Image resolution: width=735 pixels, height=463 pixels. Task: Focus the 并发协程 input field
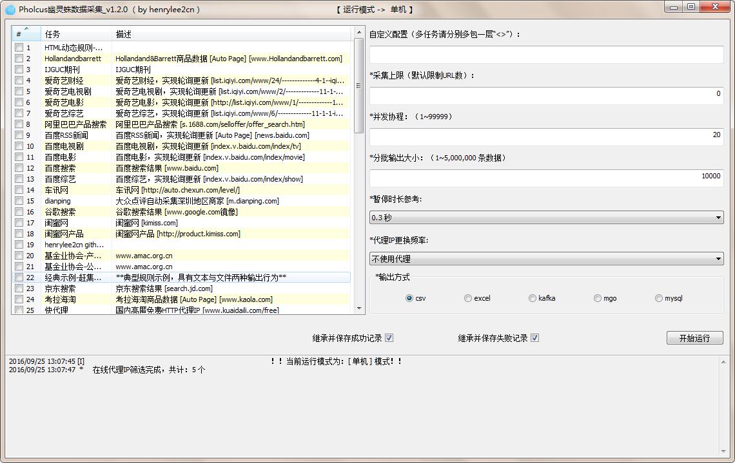coord(546,136)
